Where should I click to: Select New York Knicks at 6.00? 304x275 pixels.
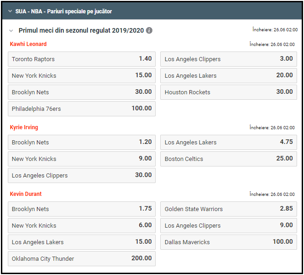tap(82, 225)
